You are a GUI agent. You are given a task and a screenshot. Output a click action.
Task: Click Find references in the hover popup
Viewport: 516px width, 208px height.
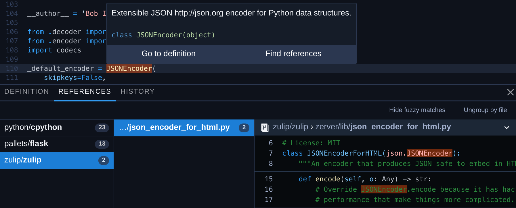[293, 54]
